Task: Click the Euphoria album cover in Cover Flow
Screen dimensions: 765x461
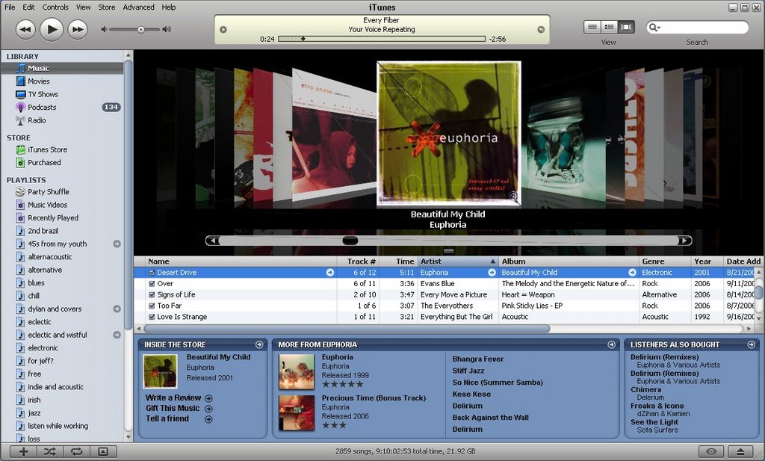Action: pos(449,134)
